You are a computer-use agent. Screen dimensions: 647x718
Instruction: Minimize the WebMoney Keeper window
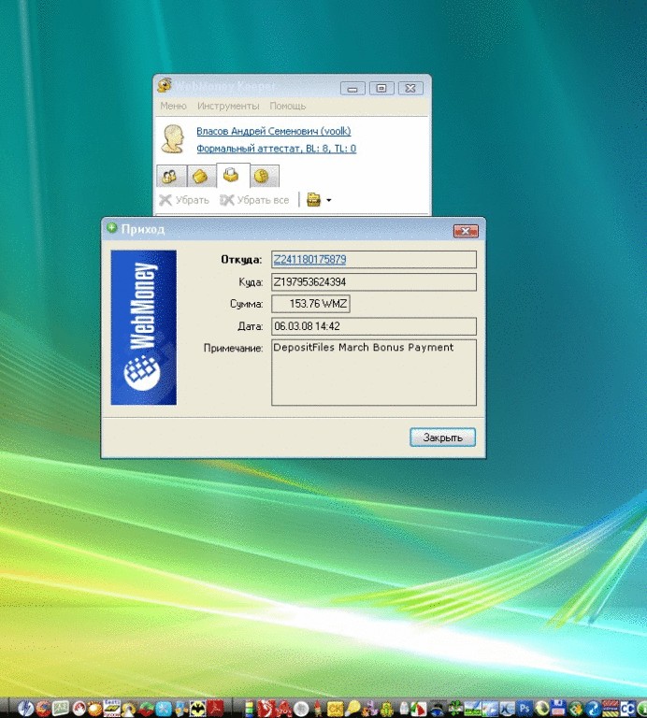(352, 89)
